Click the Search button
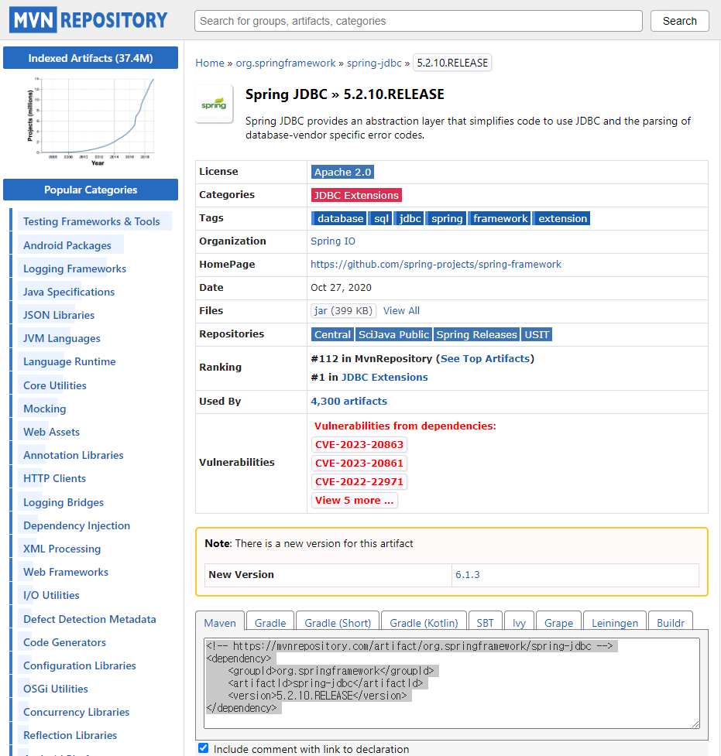Viewport: 721px width, 756px height. pyautogui.click(x=679, y=21)
